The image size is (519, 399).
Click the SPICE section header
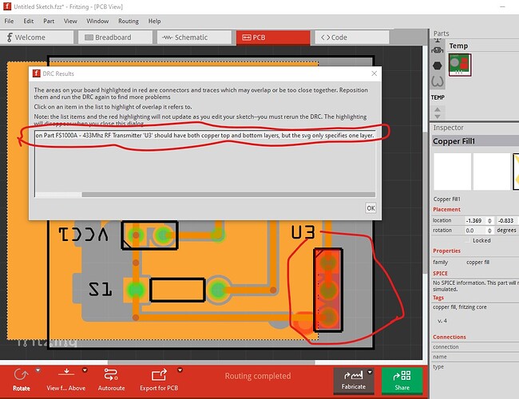pos(440,273)
